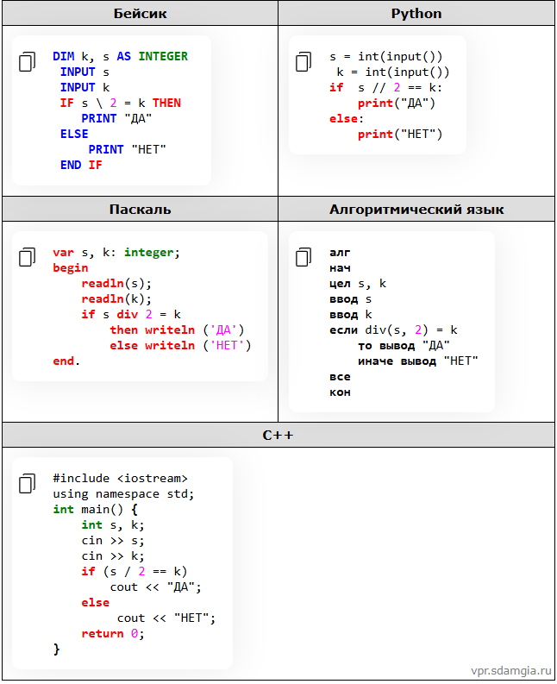Viewport: 557px width, 684px height.
Task: Select the Паскаль header cell
Action: click(x=140, y=209)
